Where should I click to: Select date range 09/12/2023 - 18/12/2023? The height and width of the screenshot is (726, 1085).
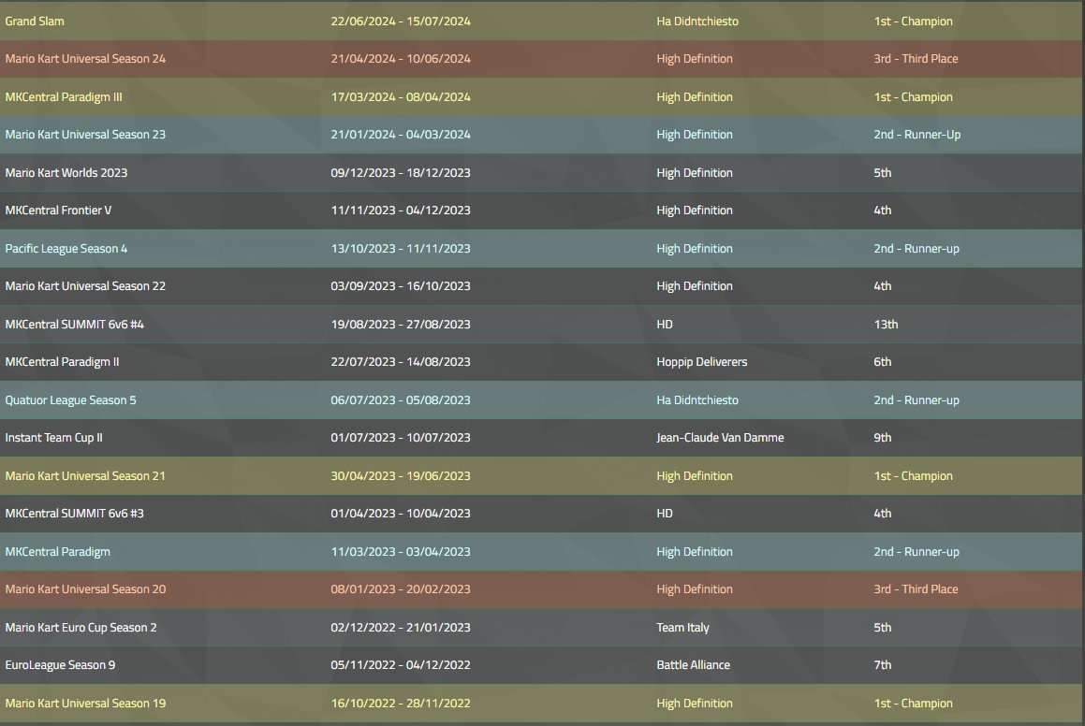401,173
